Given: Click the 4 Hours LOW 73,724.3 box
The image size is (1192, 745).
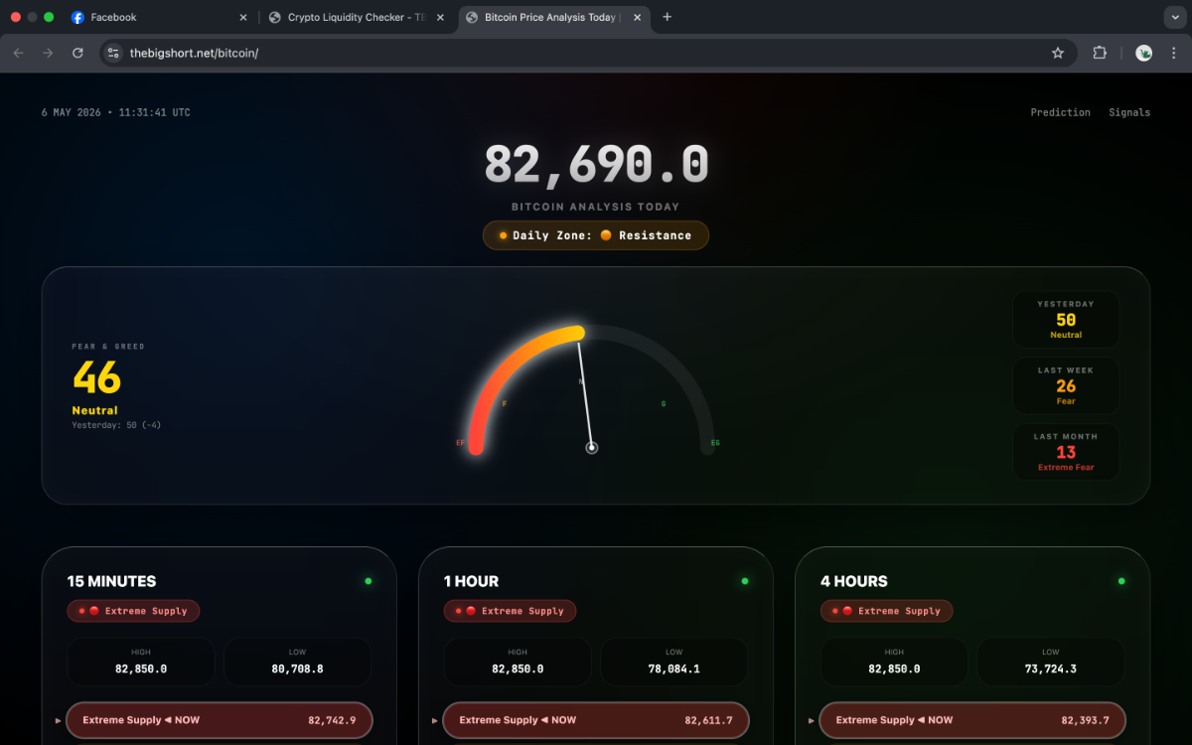Looking at the screenshot, I should (1051, 662).
